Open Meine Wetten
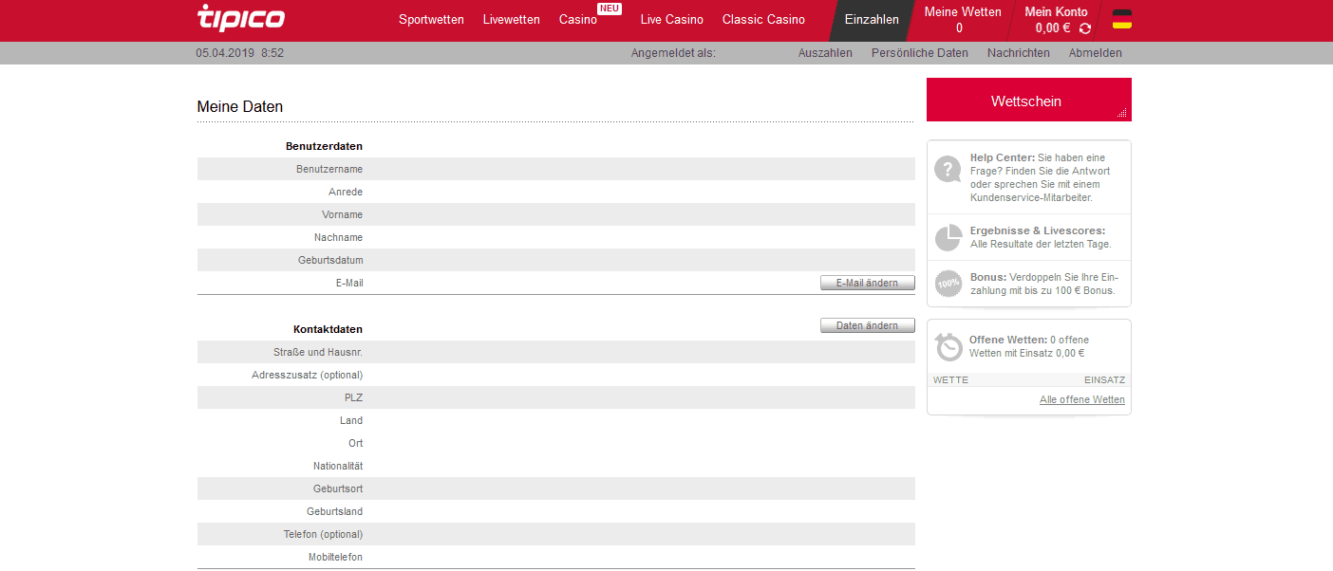Screen dimensions: 1333x571 tap(962, 20)
